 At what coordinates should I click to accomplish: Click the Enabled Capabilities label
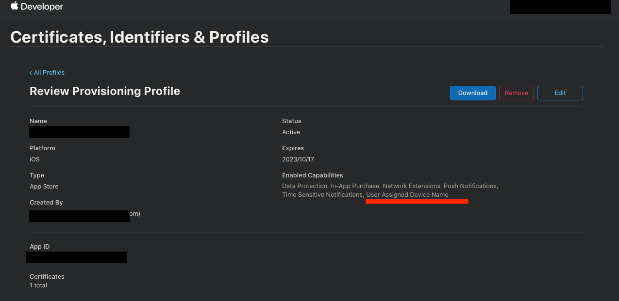(312, 175)
